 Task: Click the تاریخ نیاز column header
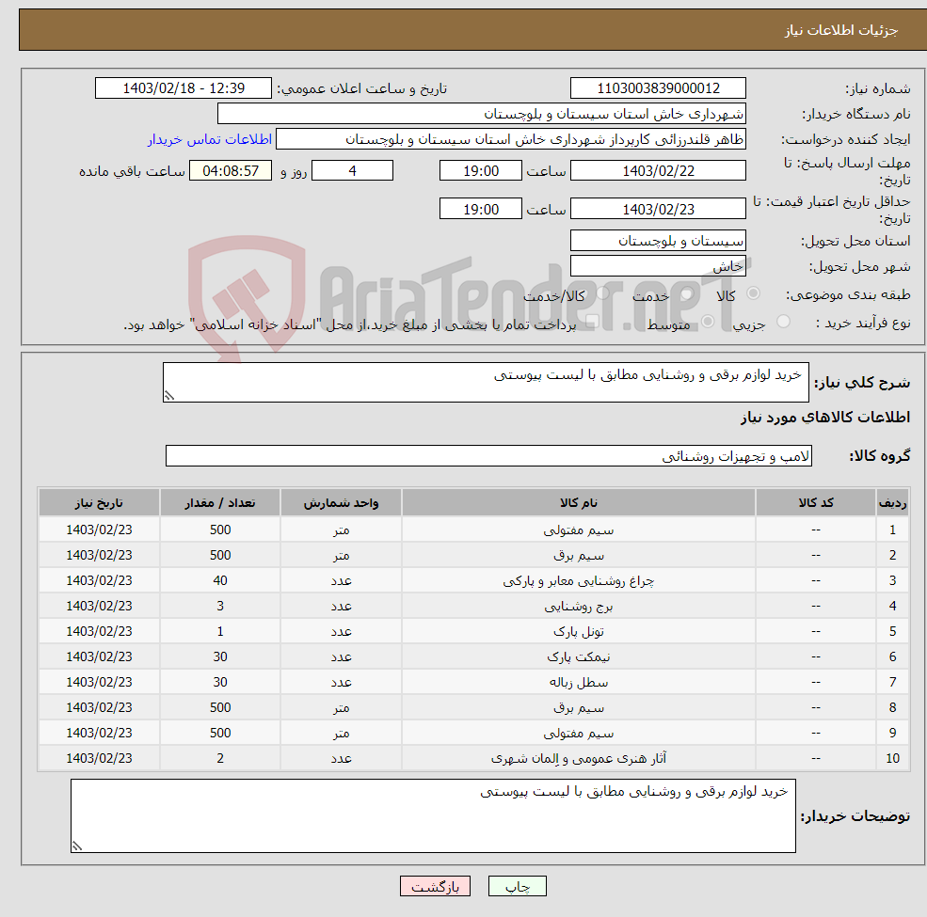[100, 503]
